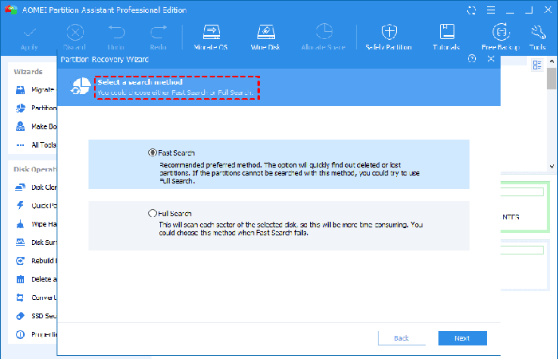The height and width of the screenshot is (359, 558).
Task: Toggle the view layout icon at right
Action: tap(537, 65)
